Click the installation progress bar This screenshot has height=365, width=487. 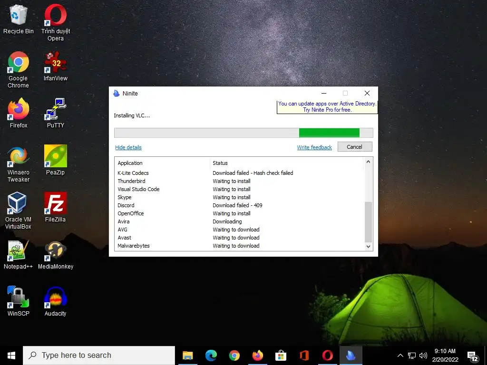(243, 133)
